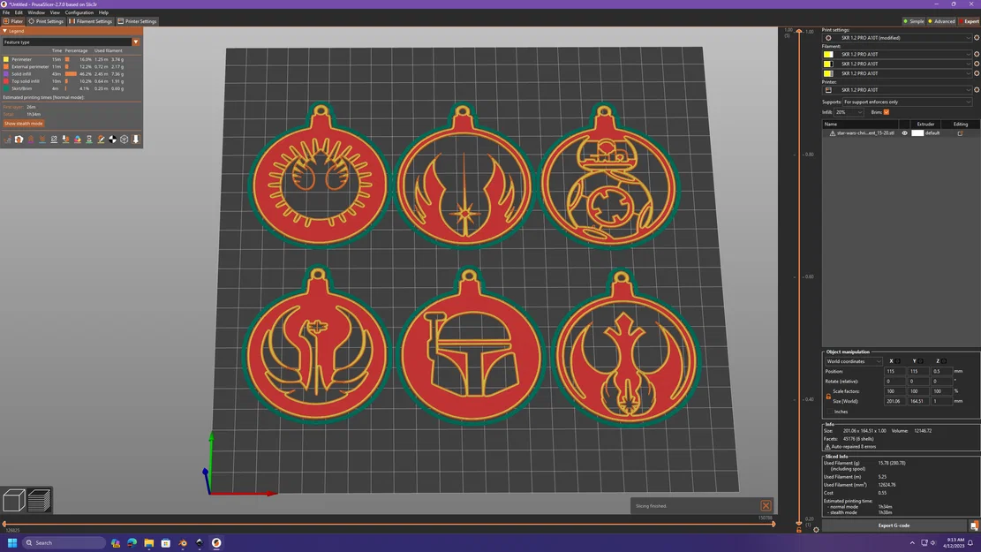
Task: Toggle Wipe visibility icon in legend toolbar
Action: point(19,140)
